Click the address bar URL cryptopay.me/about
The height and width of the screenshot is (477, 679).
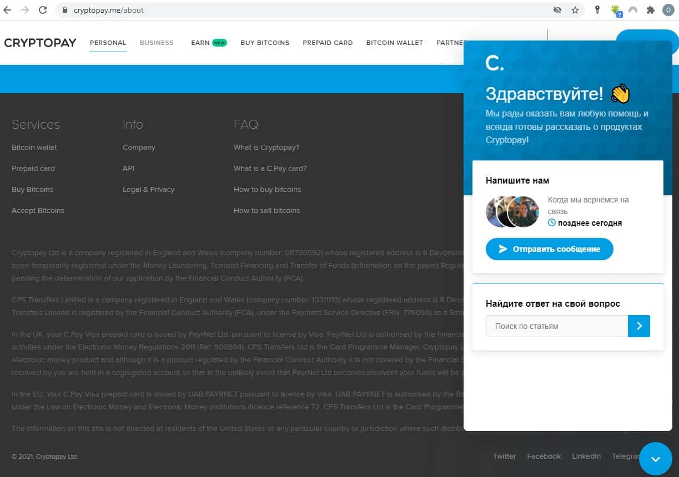tap(109, 10)
